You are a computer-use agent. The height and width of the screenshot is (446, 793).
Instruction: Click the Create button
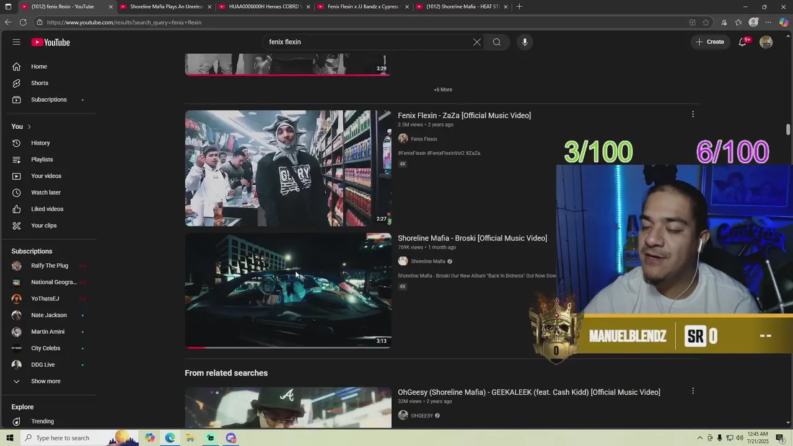point(710,42)
